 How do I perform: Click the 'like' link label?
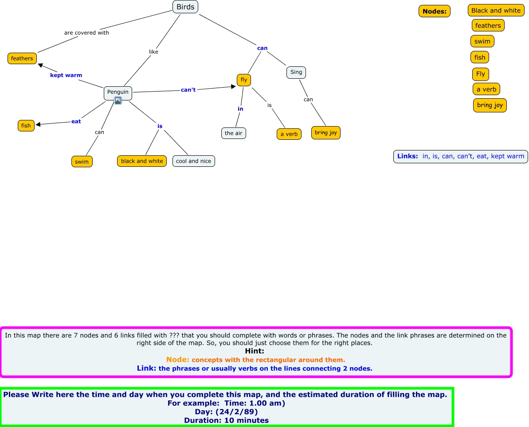[153, 52]
